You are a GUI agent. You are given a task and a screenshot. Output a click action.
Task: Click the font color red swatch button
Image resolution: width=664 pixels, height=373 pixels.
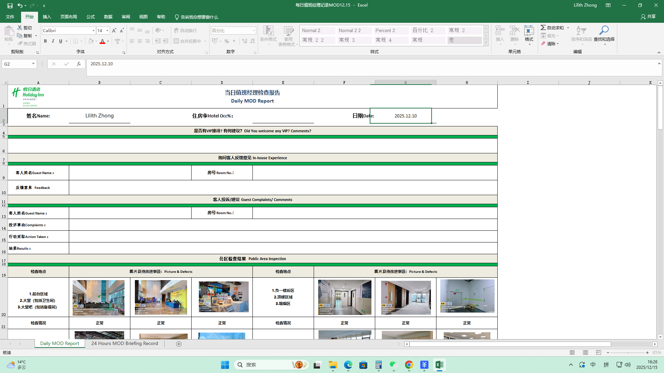pos(102,41)
